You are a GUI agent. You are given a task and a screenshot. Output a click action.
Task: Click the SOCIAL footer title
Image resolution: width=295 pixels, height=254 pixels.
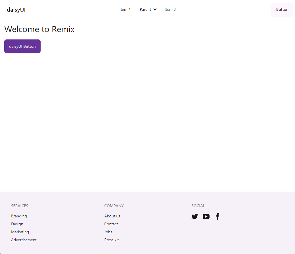tap(198, 206)
